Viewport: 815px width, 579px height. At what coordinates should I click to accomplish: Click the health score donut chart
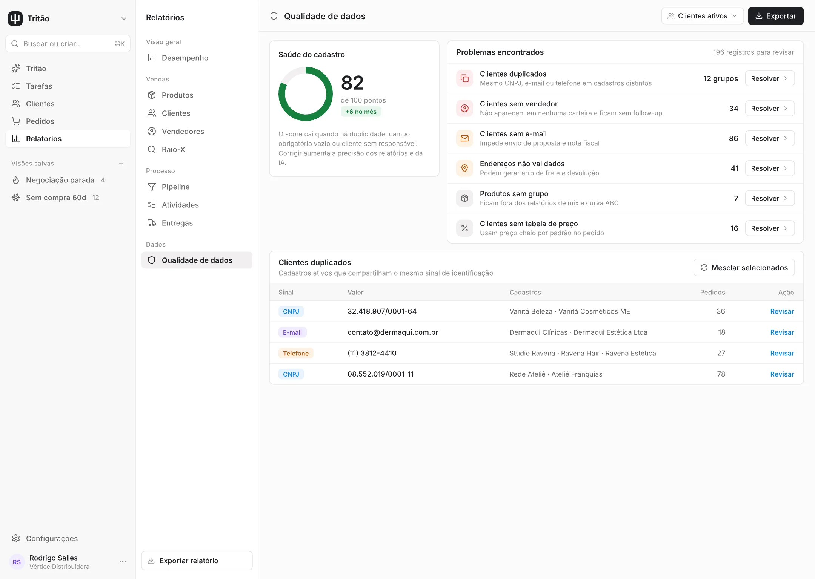(x=306, y=94)
